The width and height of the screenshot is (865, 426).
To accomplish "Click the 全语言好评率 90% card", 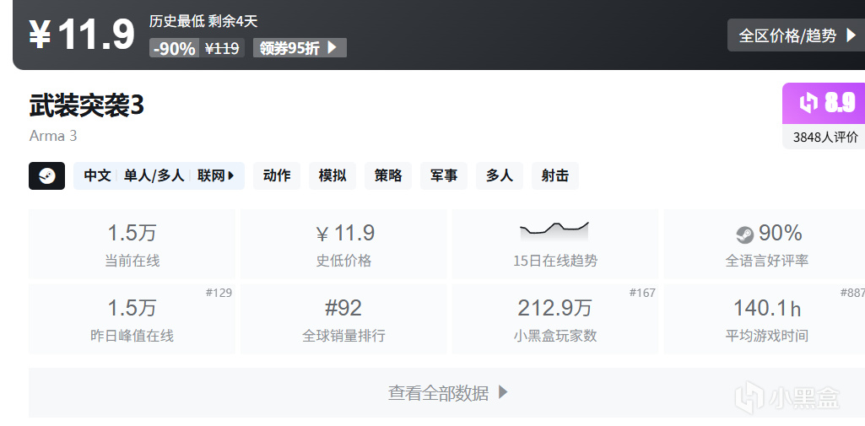I will [765, 244].
